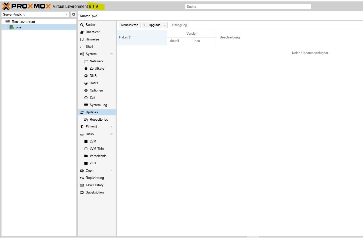Click the Rechenzentrum datacenter icon
Image resolution: width=363 pixels, height=238 pixels.
coord(8,22)
